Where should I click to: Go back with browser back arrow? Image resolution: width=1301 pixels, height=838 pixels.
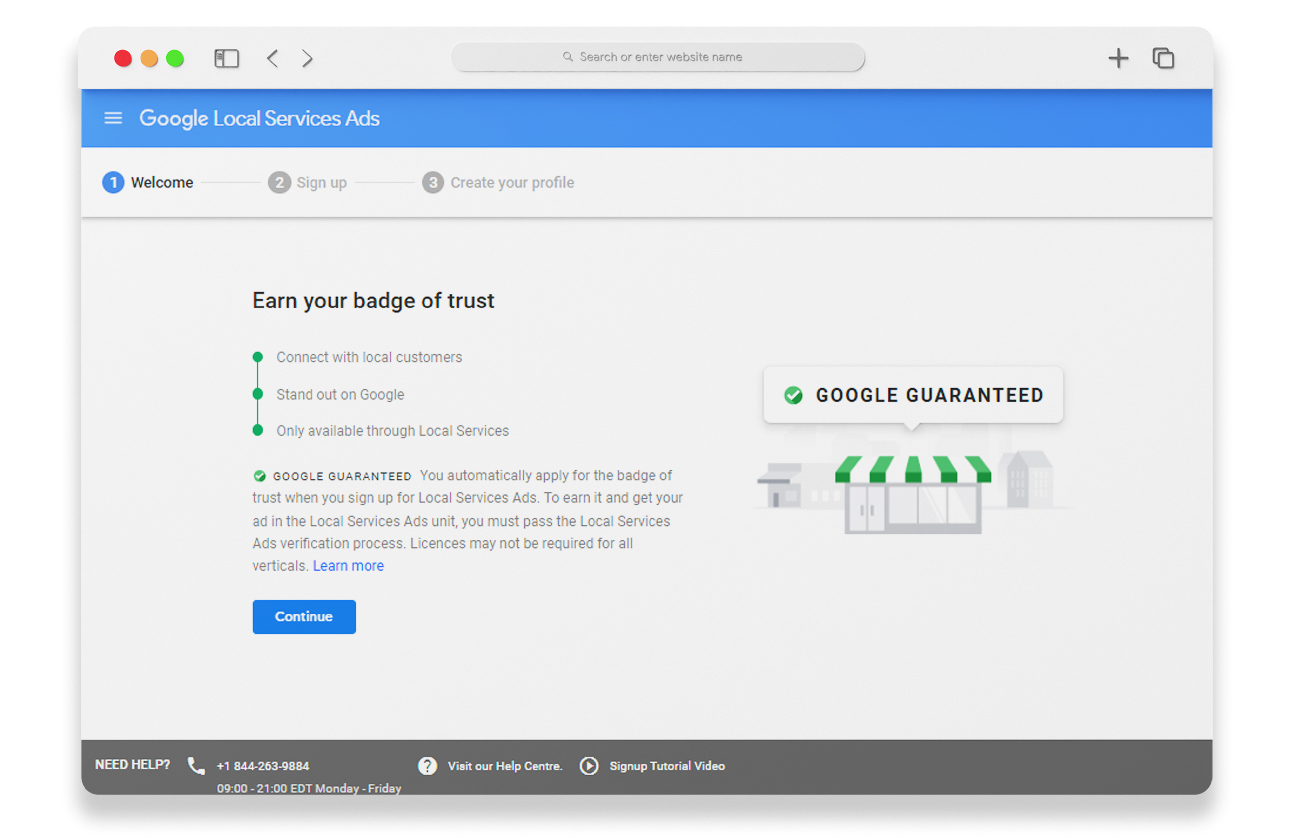273,58
